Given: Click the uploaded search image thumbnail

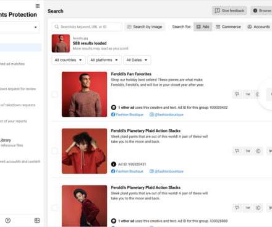Looking at the screenshot, I should 61,43.
